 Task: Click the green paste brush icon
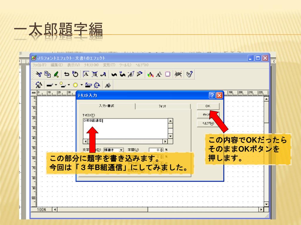[56, 74]
